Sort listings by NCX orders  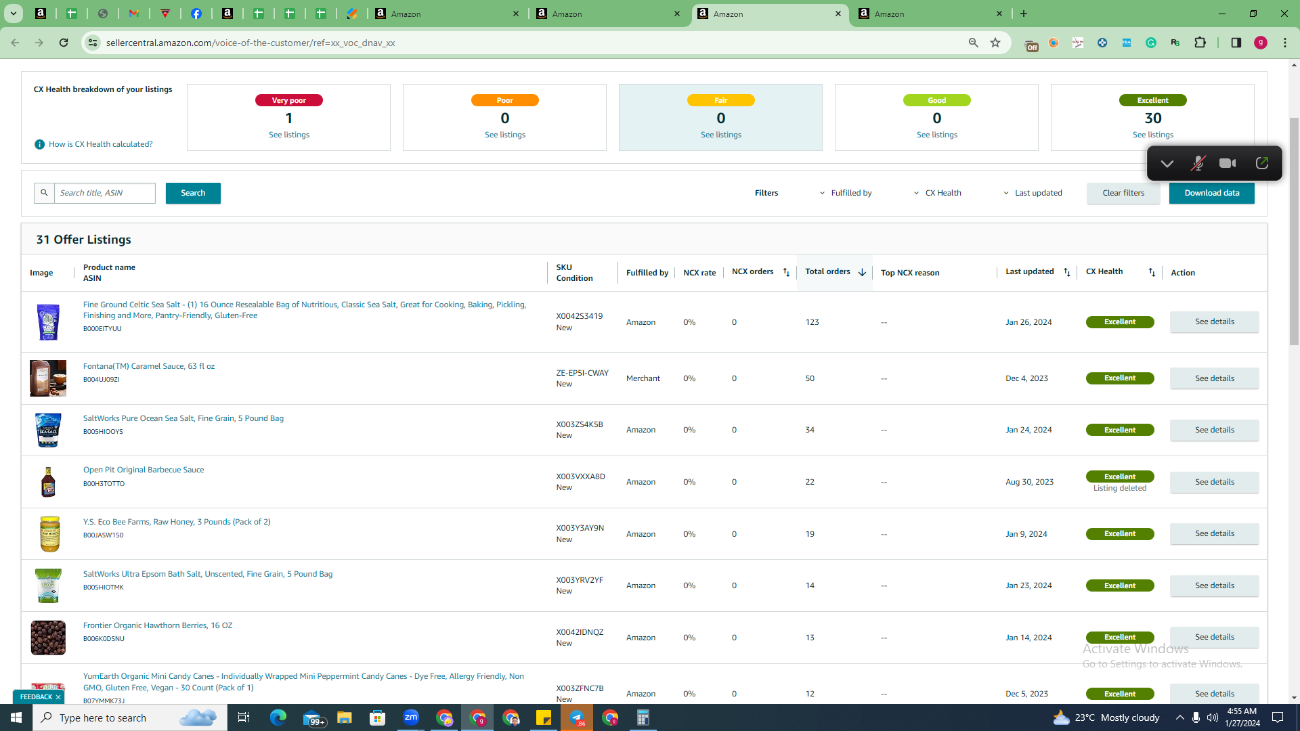point(786,272)
